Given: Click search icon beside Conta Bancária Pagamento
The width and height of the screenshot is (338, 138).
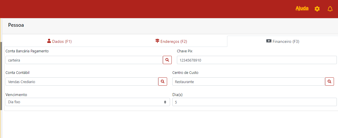Looking at the screenshot, I should [167, 60].
